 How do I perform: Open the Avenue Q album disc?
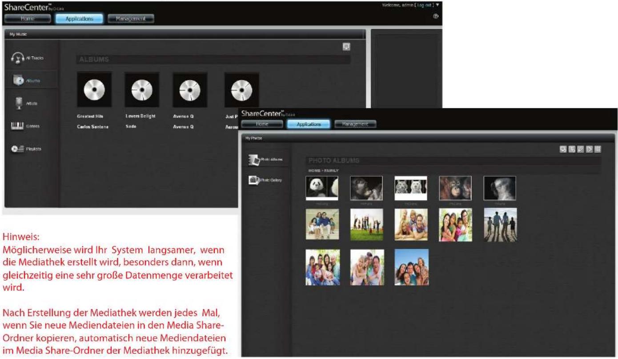[x=190, y=89]
